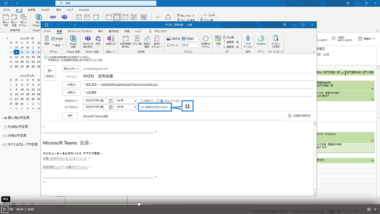Click the Teams icon in main Outlook ribbon
The image size is (380, 214).
click(64, 17)
